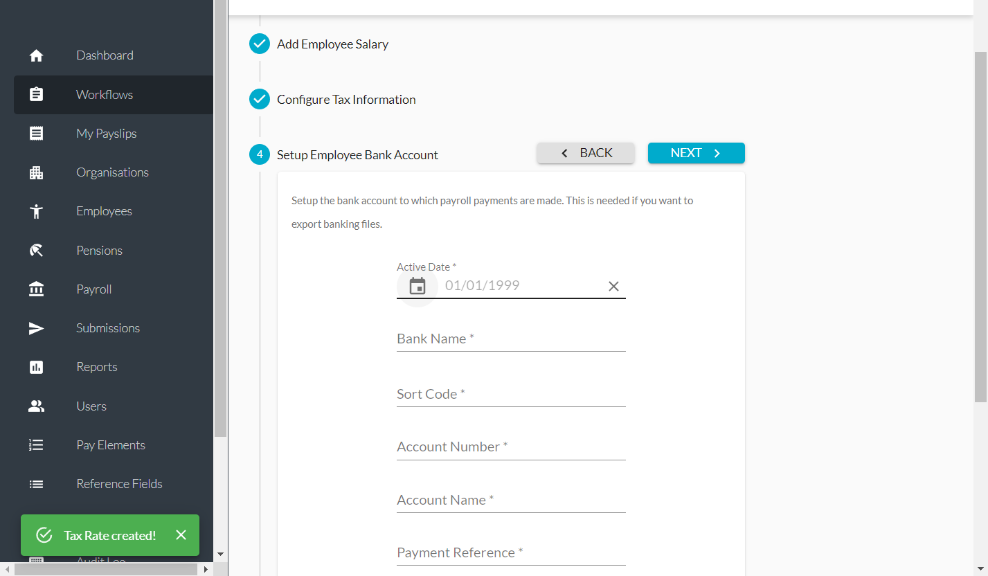Screen dimensions: 988x576
Task: Expand the Add Employee Salary step
Action: [333, 44]
